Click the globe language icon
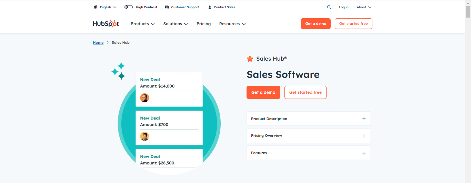This screenshot has width=471, height=183. tap(96, 7)
